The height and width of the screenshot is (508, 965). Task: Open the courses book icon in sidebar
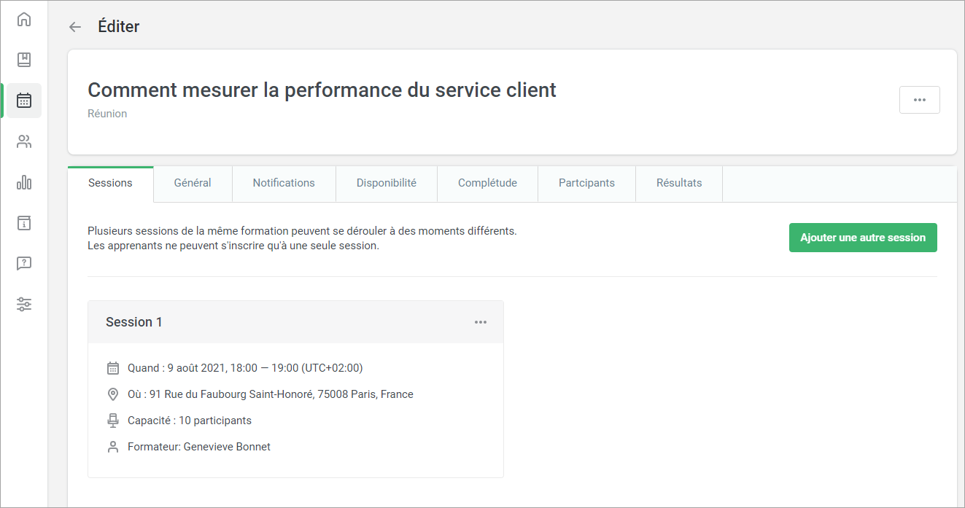24,60
